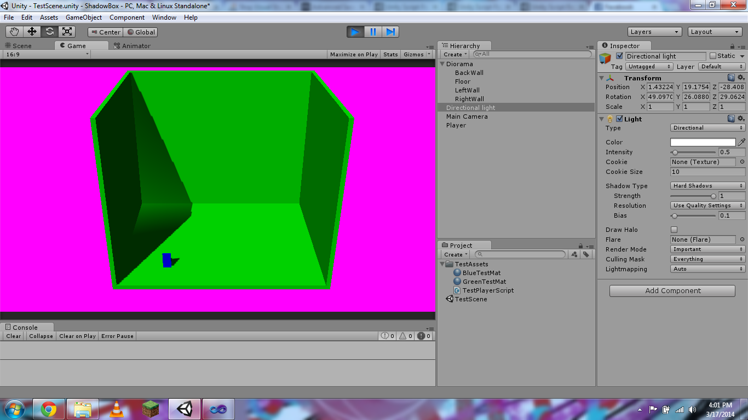Image resolution: width=748 pixels, height=420 pixels.
Task: Switch to the Animator tab
Action: pyautogui.click(x=132, y=46)
